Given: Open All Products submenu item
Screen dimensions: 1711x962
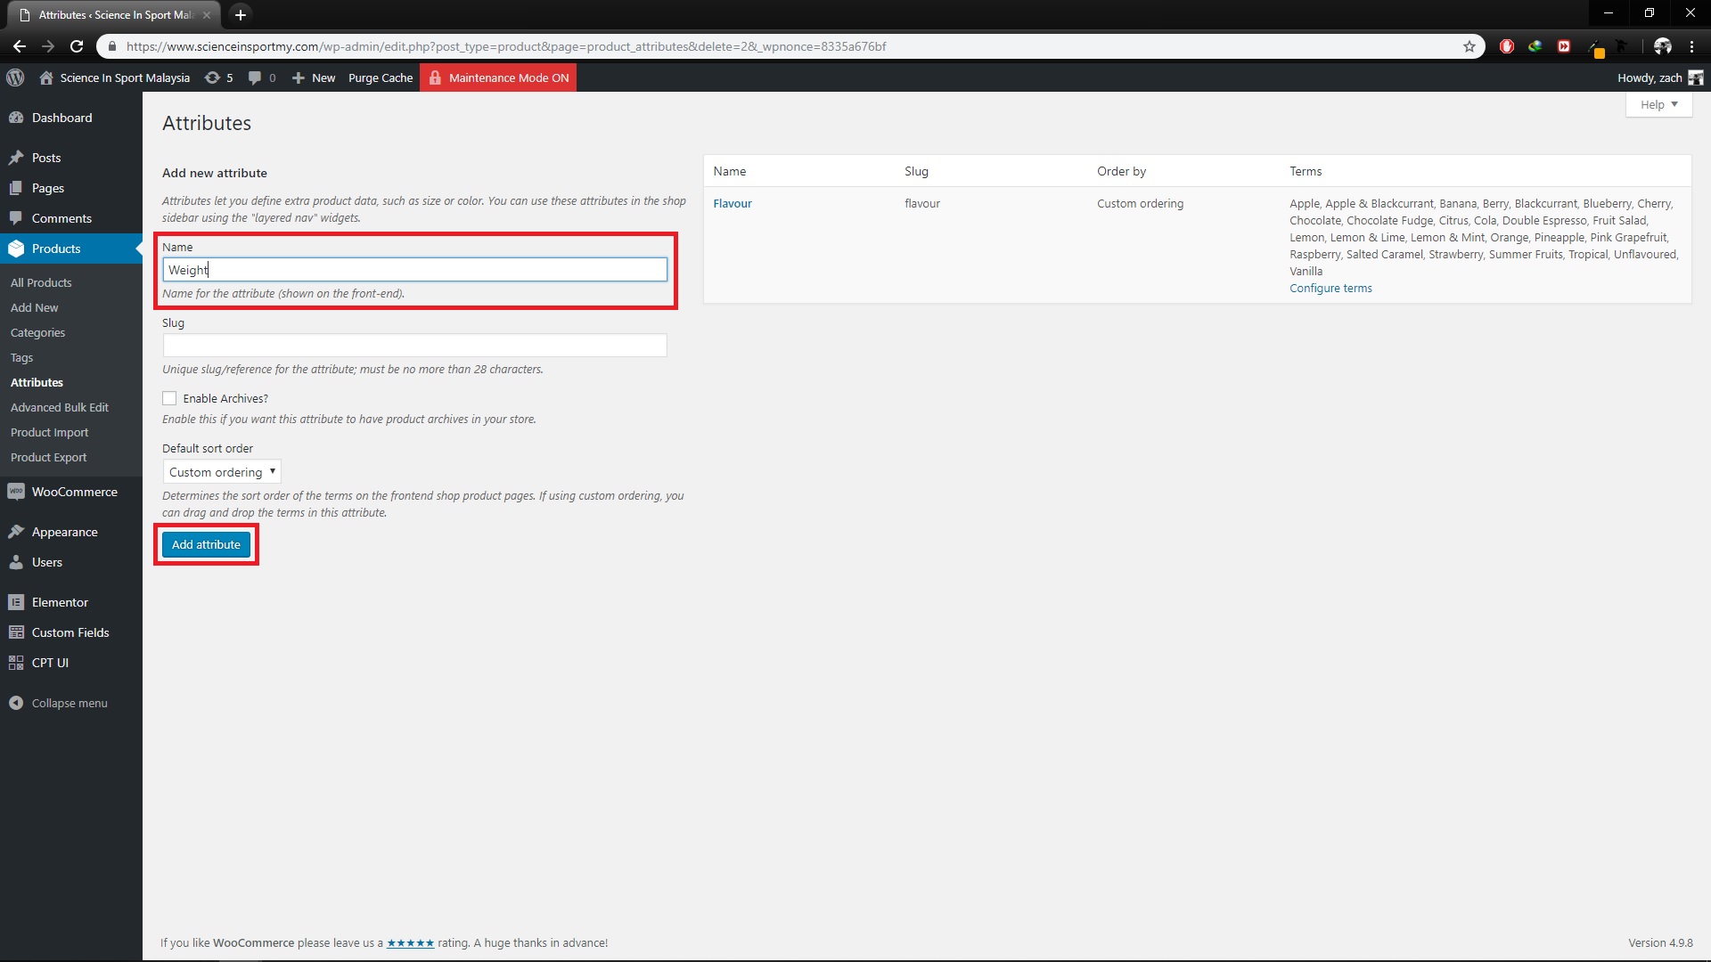Looking at the screenshot, I should 41,282.
